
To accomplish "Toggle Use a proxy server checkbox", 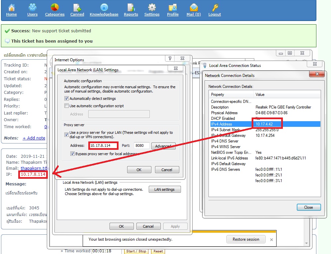I will (66, 134).
